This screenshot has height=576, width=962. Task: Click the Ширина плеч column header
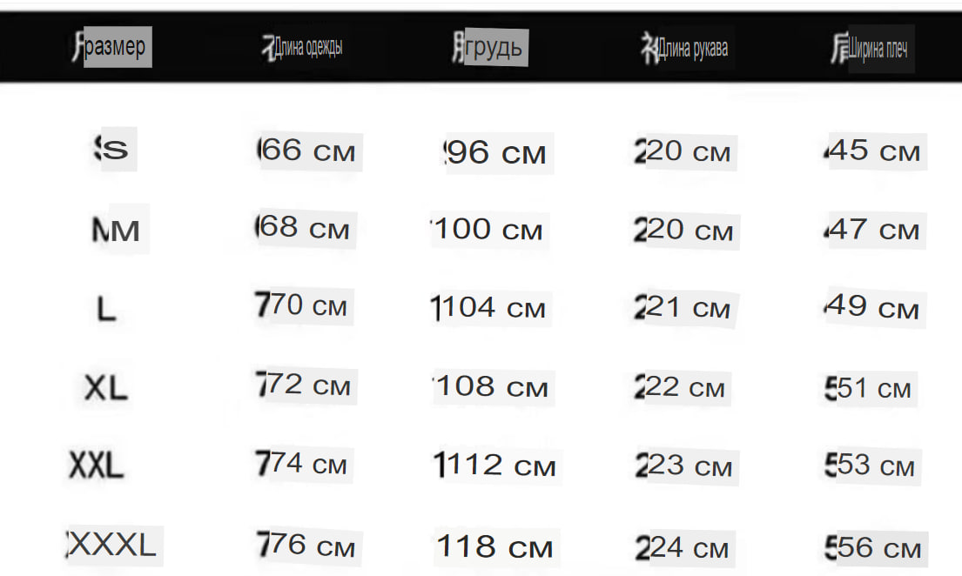click(x=870, y=49)
